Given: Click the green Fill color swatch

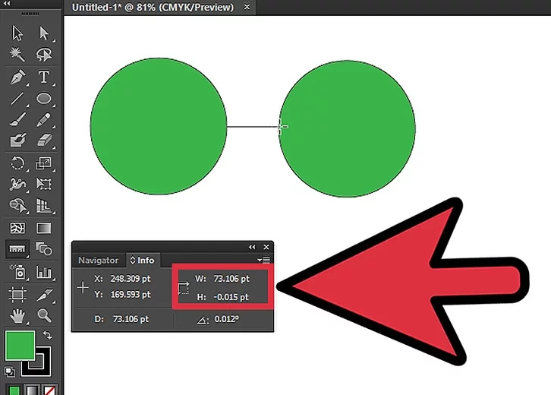Looking at the screenshot, I should point(20,346).
